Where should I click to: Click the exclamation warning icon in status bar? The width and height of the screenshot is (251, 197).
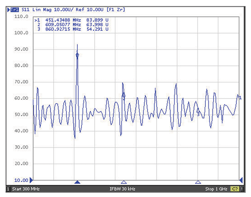(243, 189)
